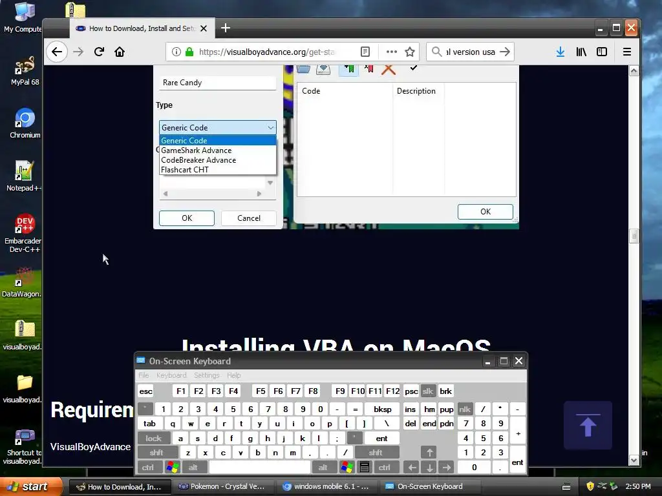662x496 pixels.
Task: Click the address bar URL
Action: [267, 52]
